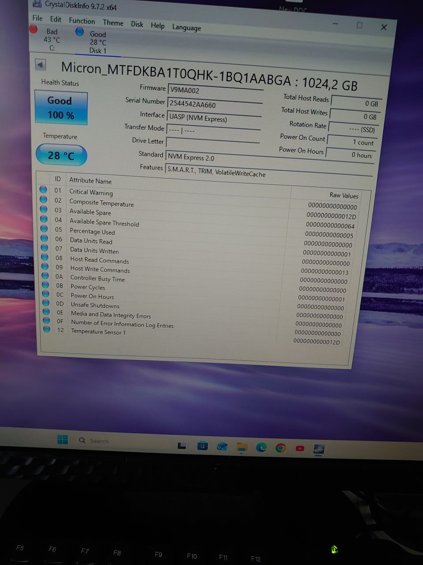This screenshot has width=423, height=565.
Task: Select the Power On Hours attribute name
Action: point(92,296)
